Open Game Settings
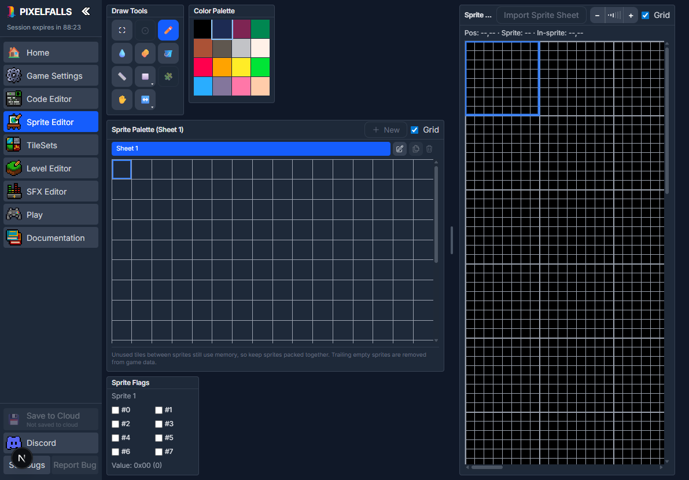 coord(51,76)
